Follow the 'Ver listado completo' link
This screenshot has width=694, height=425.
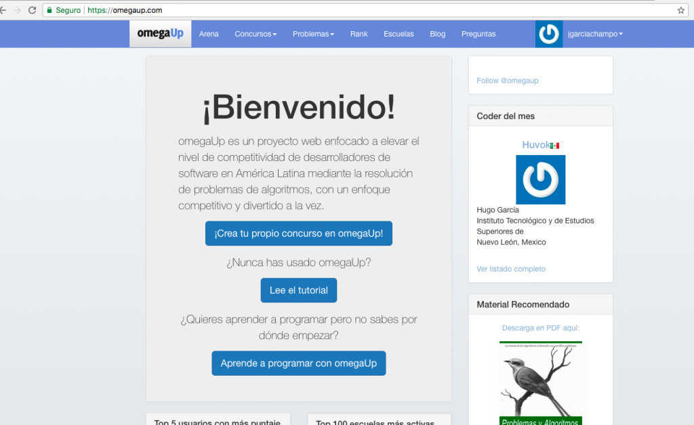click(x=510, y=269)
